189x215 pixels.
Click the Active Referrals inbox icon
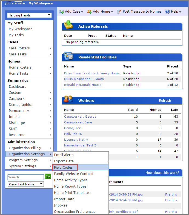click(x=68, y=24)
